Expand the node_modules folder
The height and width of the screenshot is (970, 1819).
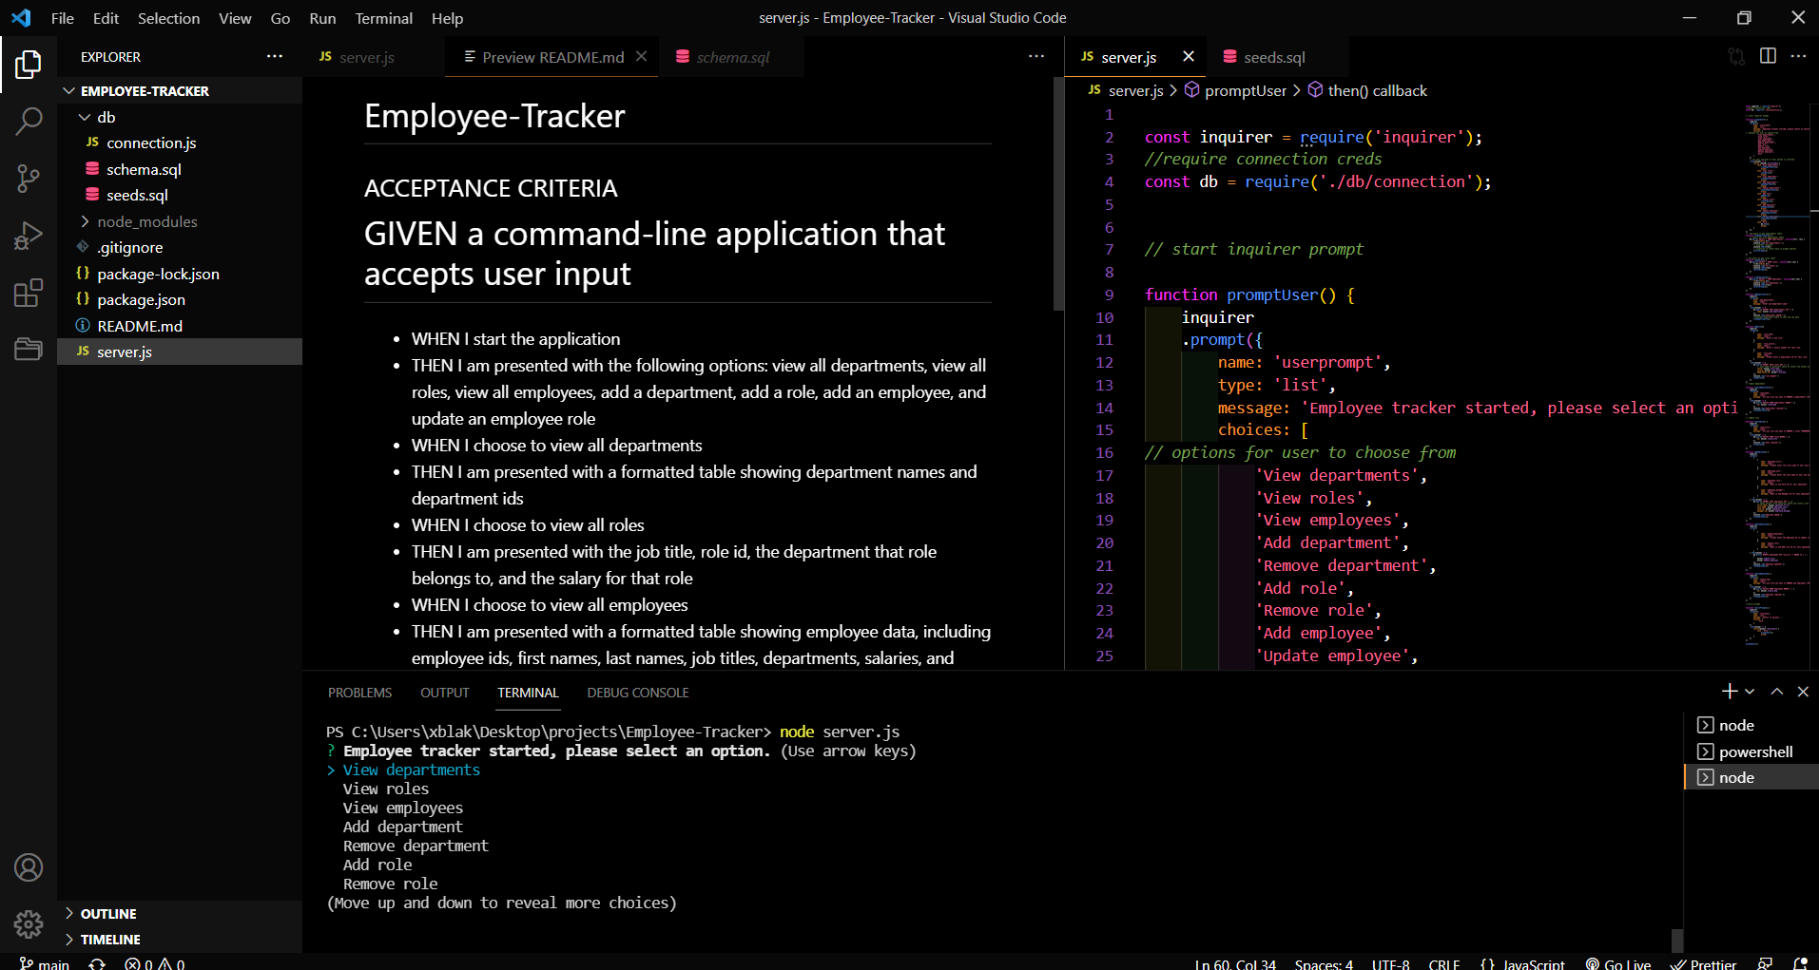tap(85, 221)
